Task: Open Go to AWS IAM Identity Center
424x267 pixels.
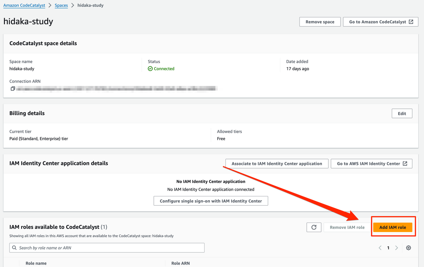Action: [x=372, y=164]
